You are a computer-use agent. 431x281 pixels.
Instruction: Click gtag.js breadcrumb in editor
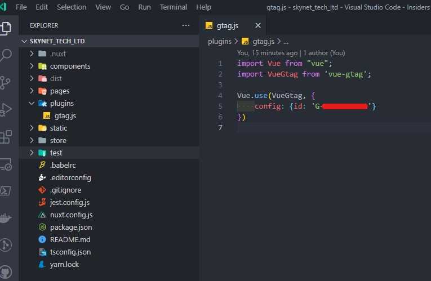pyautogui.click(x=263, y=42)
